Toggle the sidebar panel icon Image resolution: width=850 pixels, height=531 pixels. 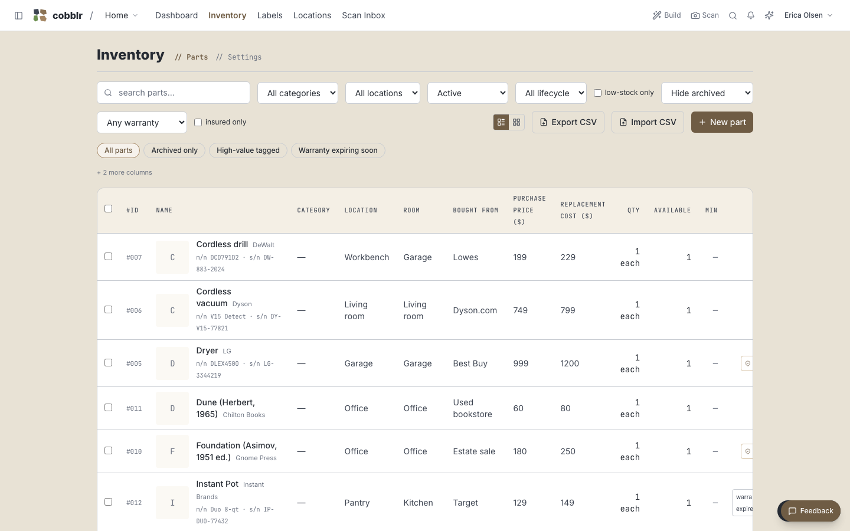18,15
